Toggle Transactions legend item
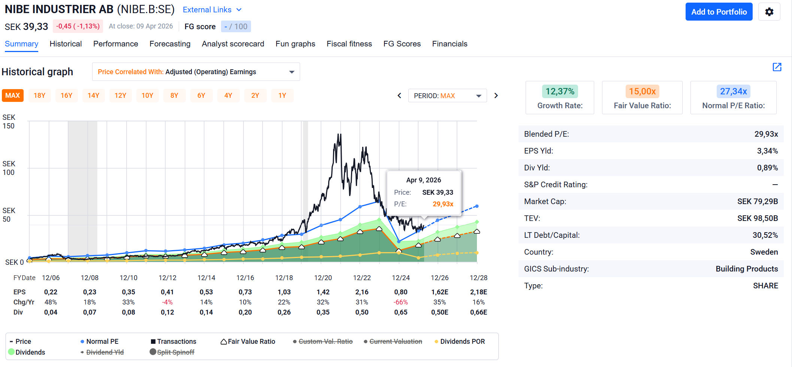 coord(173,341)
